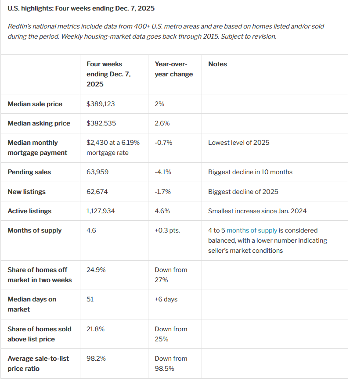This screenshot has width=357, height=380.
Task: Click the "Smallest increase since Jan. 2024" note
Action: click(x=257, y=211)
